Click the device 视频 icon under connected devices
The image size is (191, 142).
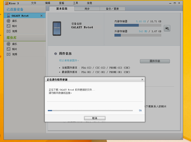click(x=9, y=31)
